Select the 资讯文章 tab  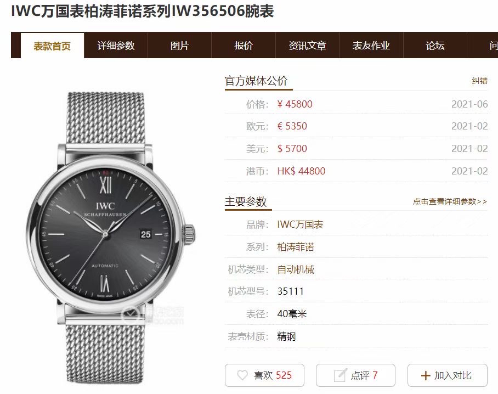[x=308, y=45]
